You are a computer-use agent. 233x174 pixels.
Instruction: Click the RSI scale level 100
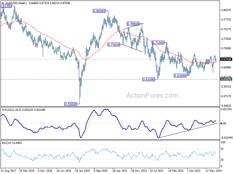coord(223,142)
